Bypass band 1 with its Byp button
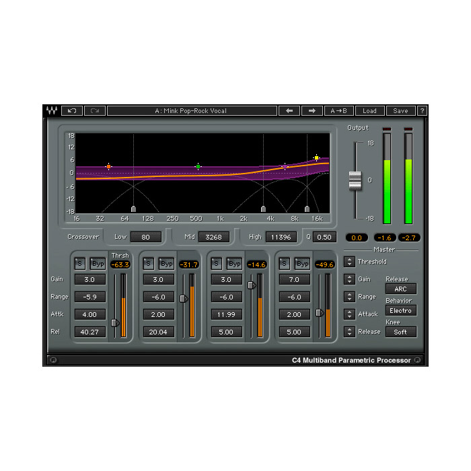 (x=98, y=264)
